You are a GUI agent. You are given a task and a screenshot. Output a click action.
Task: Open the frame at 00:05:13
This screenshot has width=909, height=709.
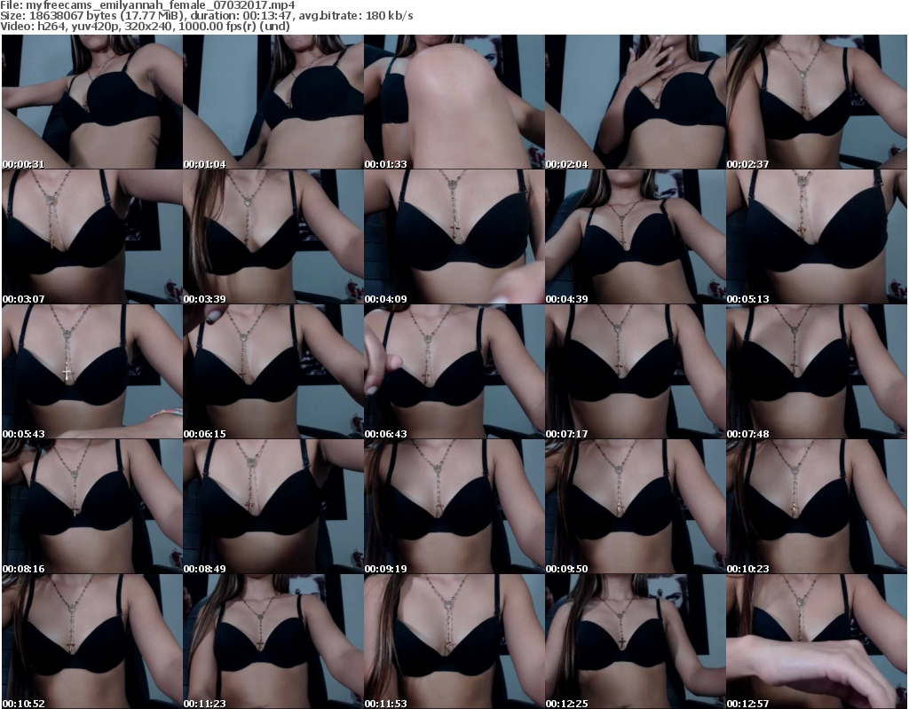(817, 237)
